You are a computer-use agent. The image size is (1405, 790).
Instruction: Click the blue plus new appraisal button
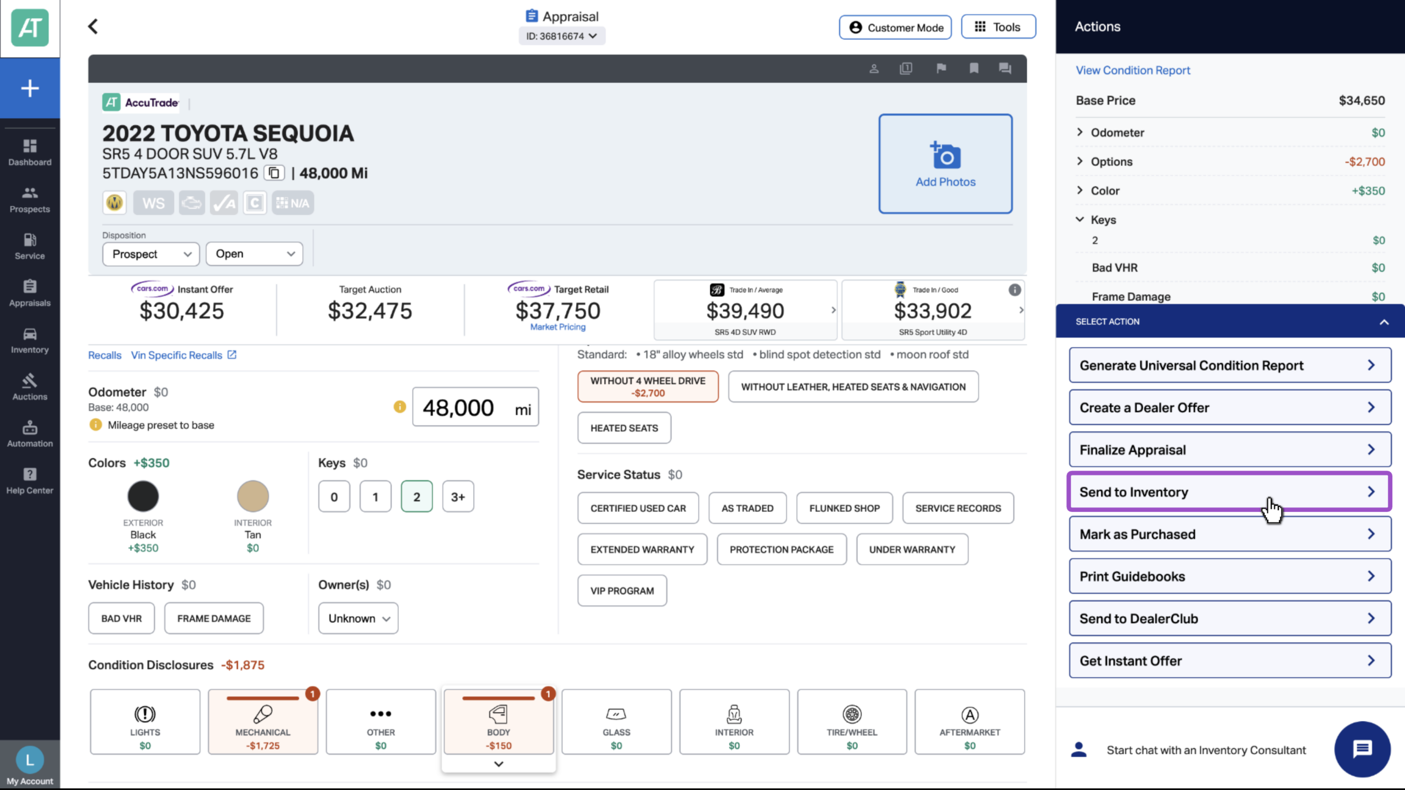coord(30,88)
